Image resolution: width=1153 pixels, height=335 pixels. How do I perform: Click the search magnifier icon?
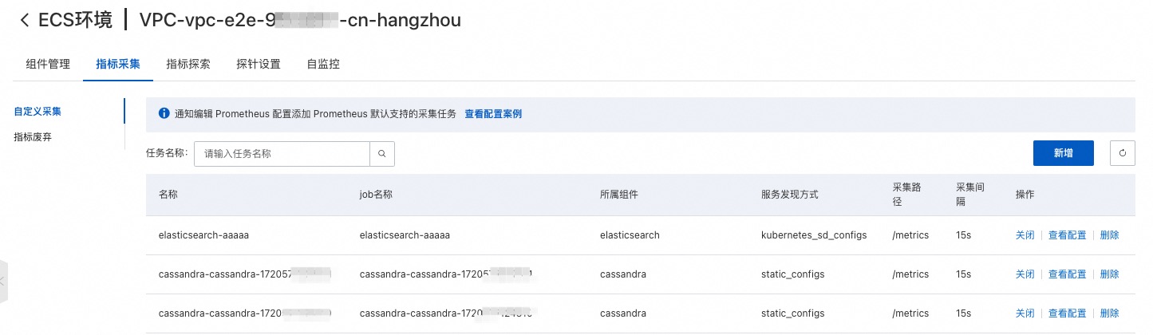click(382, 154)
